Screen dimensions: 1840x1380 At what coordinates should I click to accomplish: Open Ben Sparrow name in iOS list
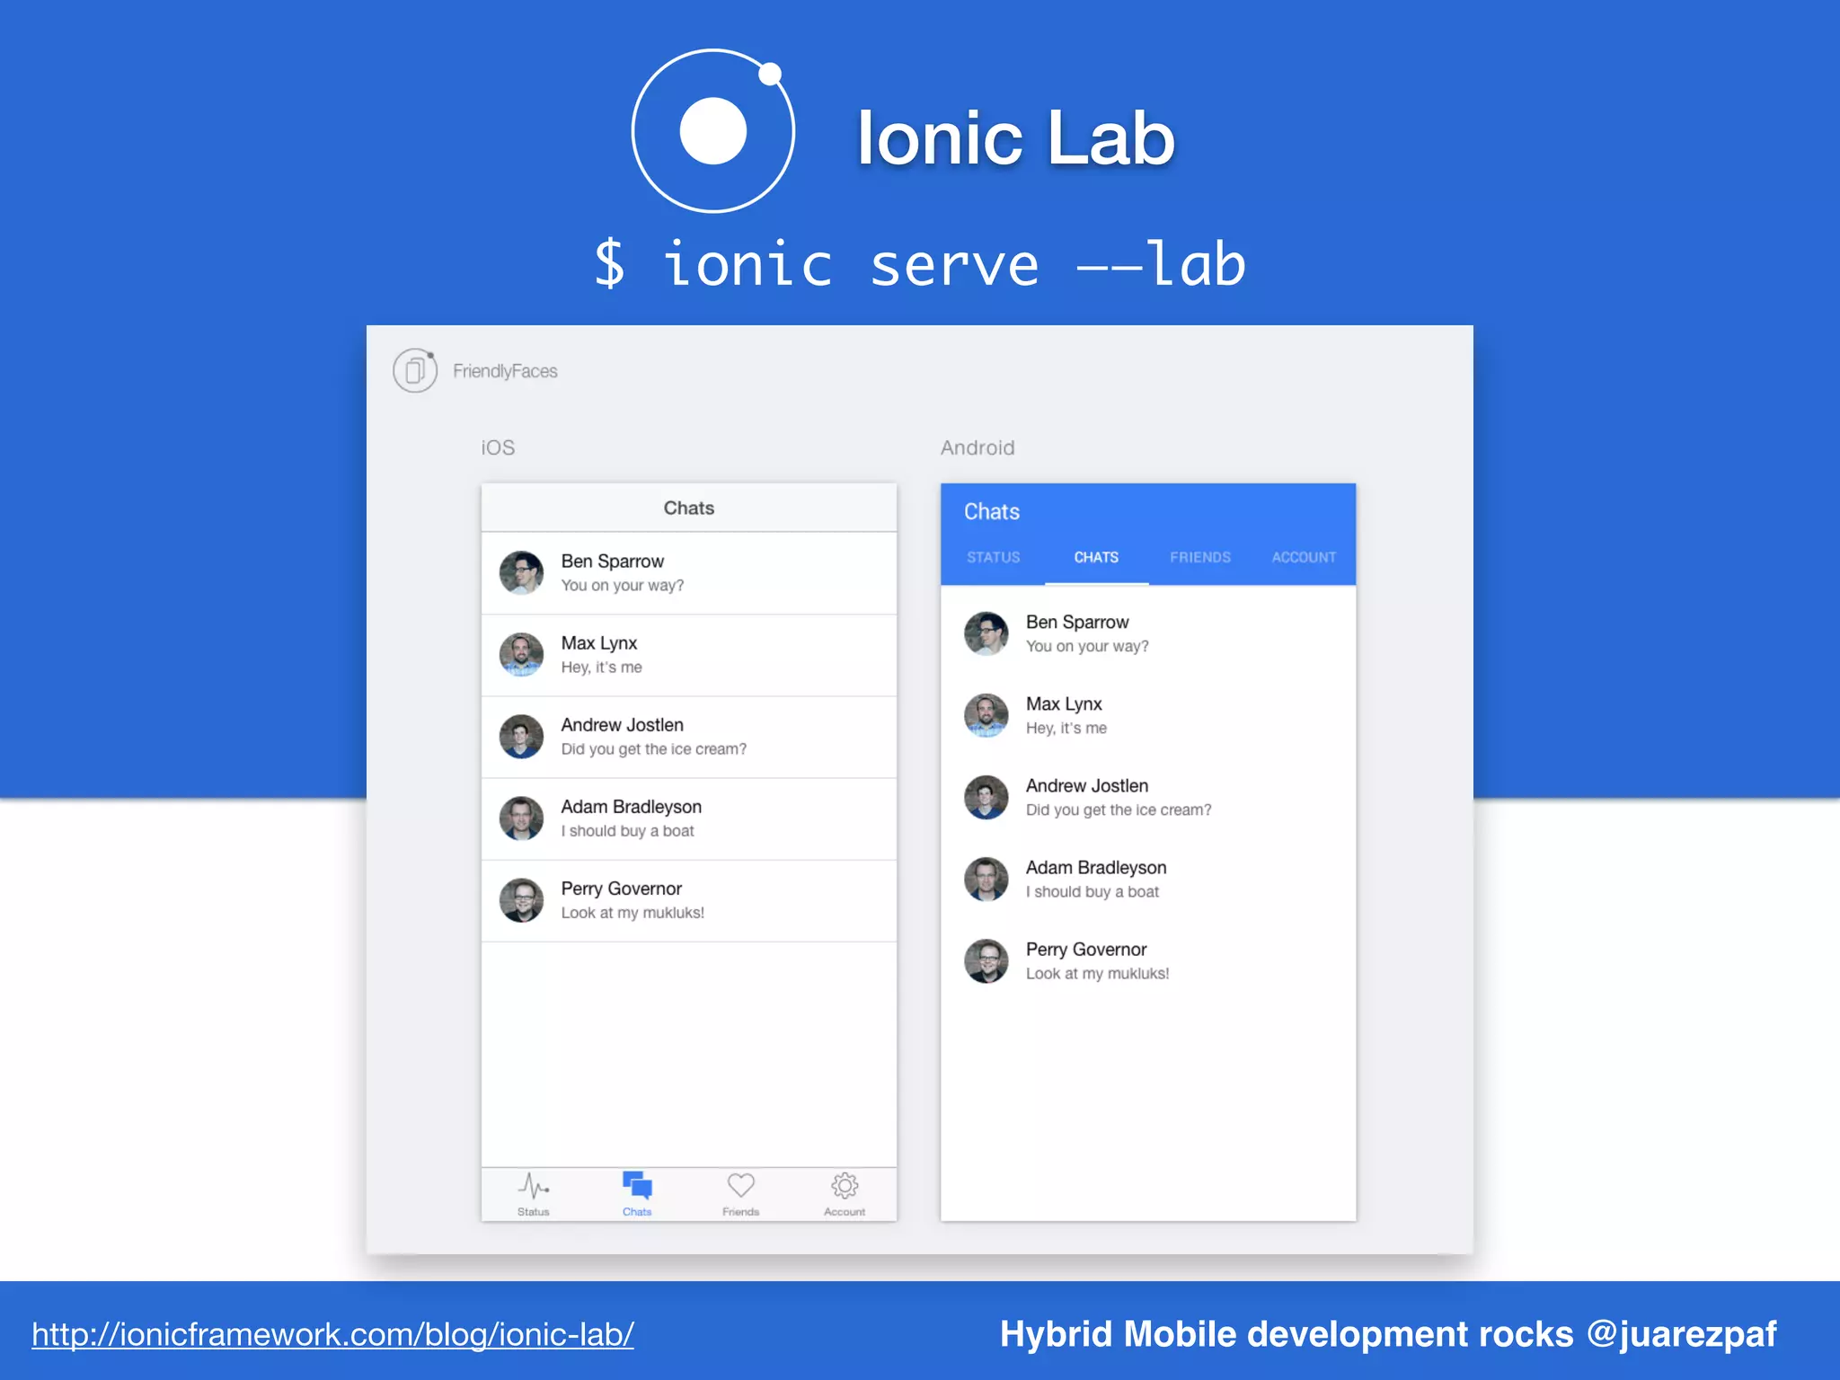pos(613,562)
